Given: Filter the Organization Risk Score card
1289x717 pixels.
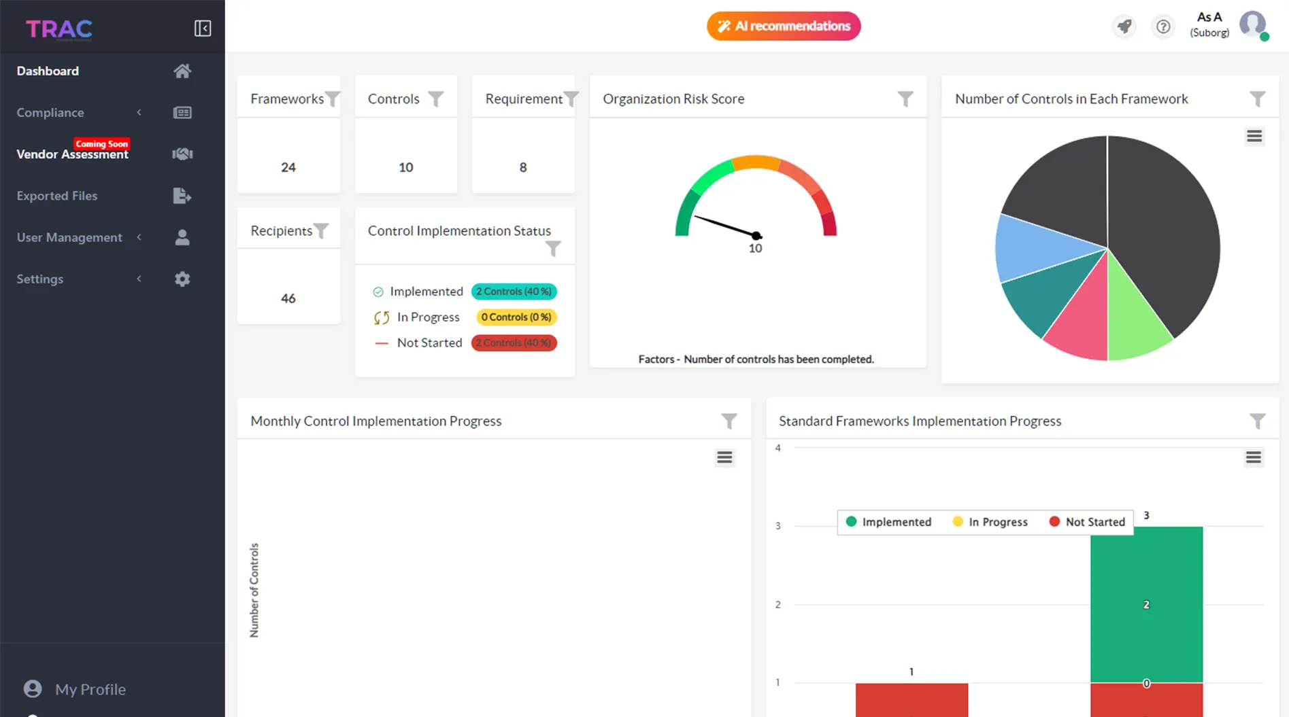Looking at the screenshot, I should [x=905, y=99].
